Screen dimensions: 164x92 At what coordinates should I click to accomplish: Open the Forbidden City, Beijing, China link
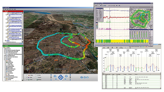pos(15,19)
